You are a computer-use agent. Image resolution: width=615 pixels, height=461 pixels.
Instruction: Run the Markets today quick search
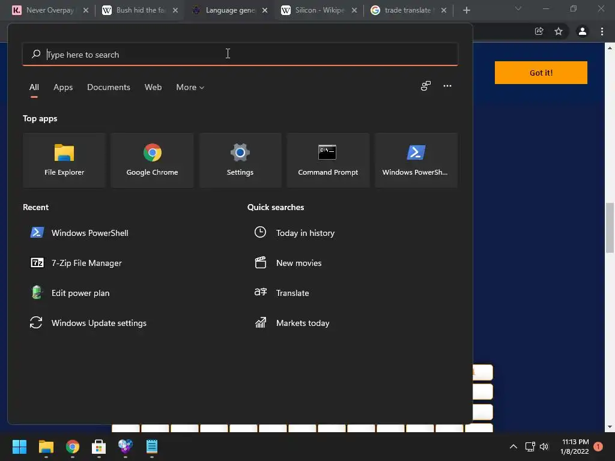(292, 323)
